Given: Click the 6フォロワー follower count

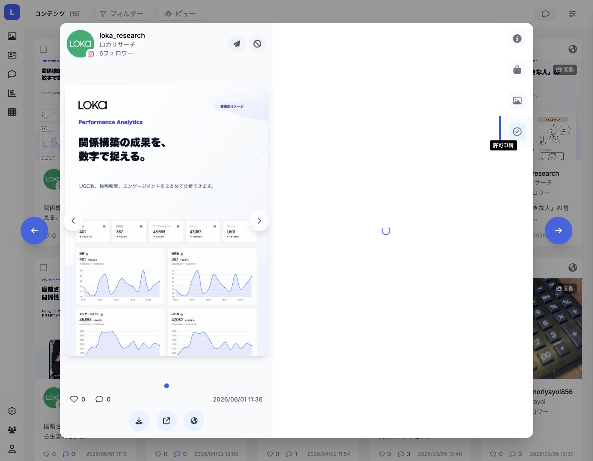Looking at the screenshot, I should coord(116,53).
